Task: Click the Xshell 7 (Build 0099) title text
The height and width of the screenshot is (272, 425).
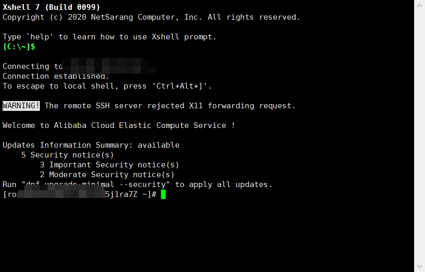Action: coord(51,7)
